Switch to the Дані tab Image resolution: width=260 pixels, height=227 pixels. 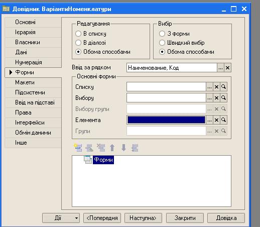coord(33,52)
